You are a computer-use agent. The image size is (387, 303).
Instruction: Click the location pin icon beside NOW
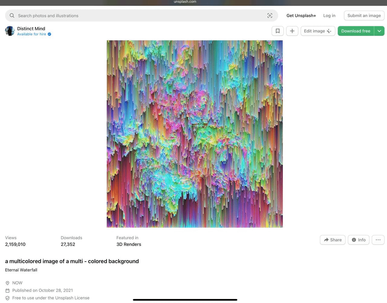[8, 283]
